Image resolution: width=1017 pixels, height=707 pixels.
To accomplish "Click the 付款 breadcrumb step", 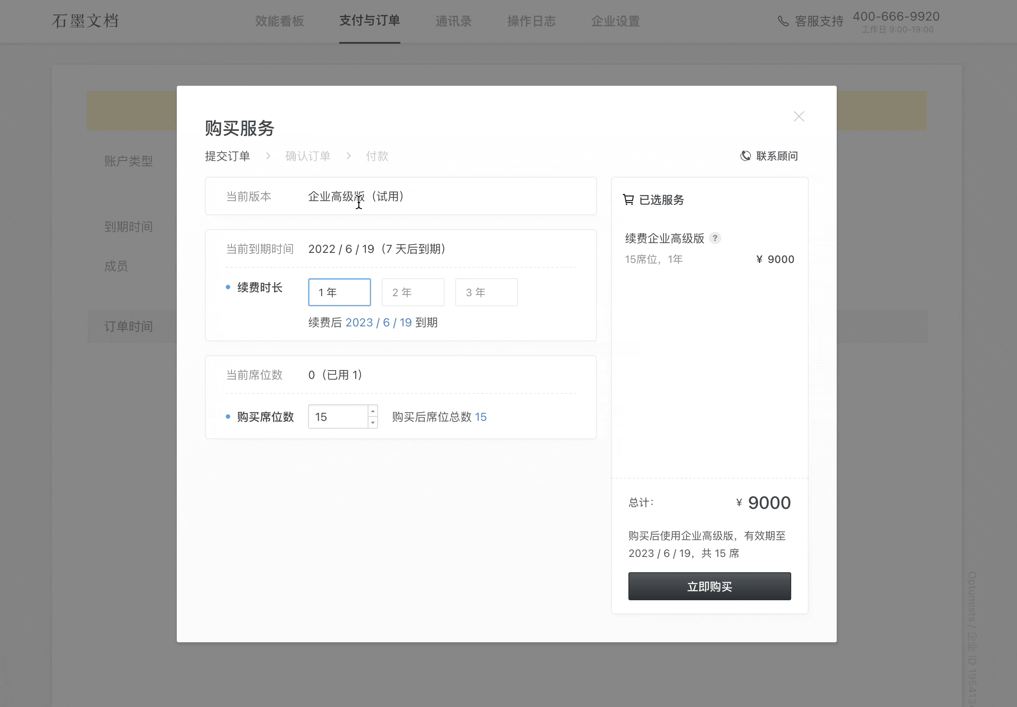I will click(377, 156).
